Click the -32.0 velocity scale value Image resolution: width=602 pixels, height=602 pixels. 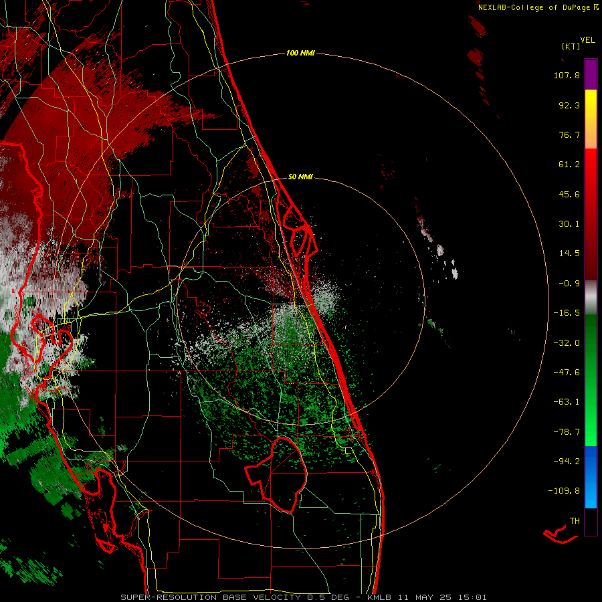pyautogui.click(x=567, y=343)
